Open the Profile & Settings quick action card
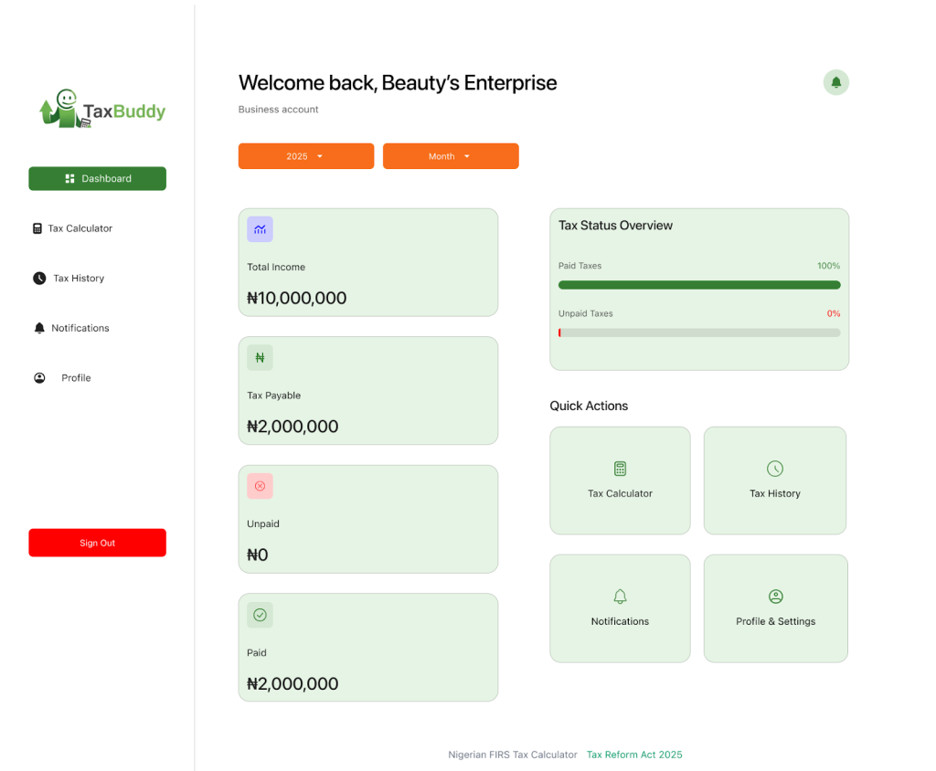Viewport: 936px width, 771px height. click(775, 608)
